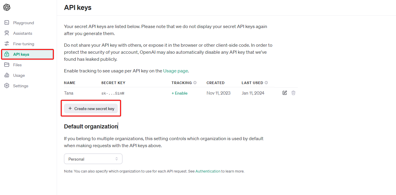Click Create new secret key button
The image size is (396, 195).
coord(91,109)
